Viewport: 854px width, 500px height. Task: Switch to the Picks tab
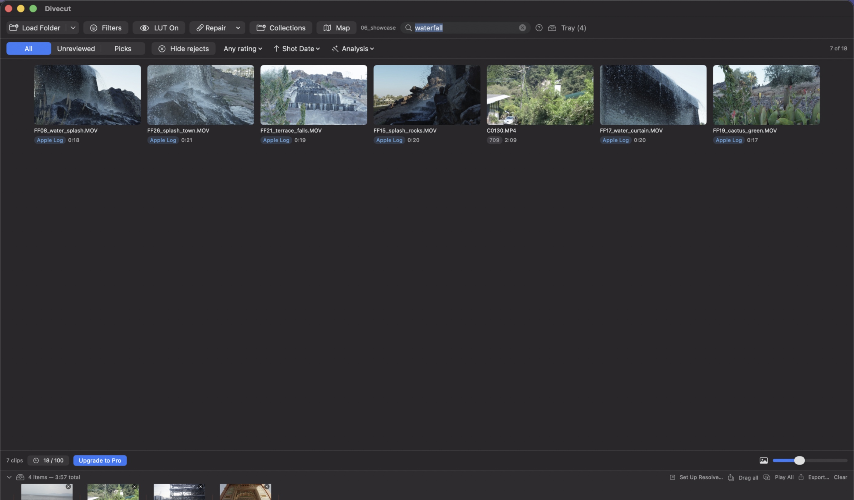click(123, 48)
